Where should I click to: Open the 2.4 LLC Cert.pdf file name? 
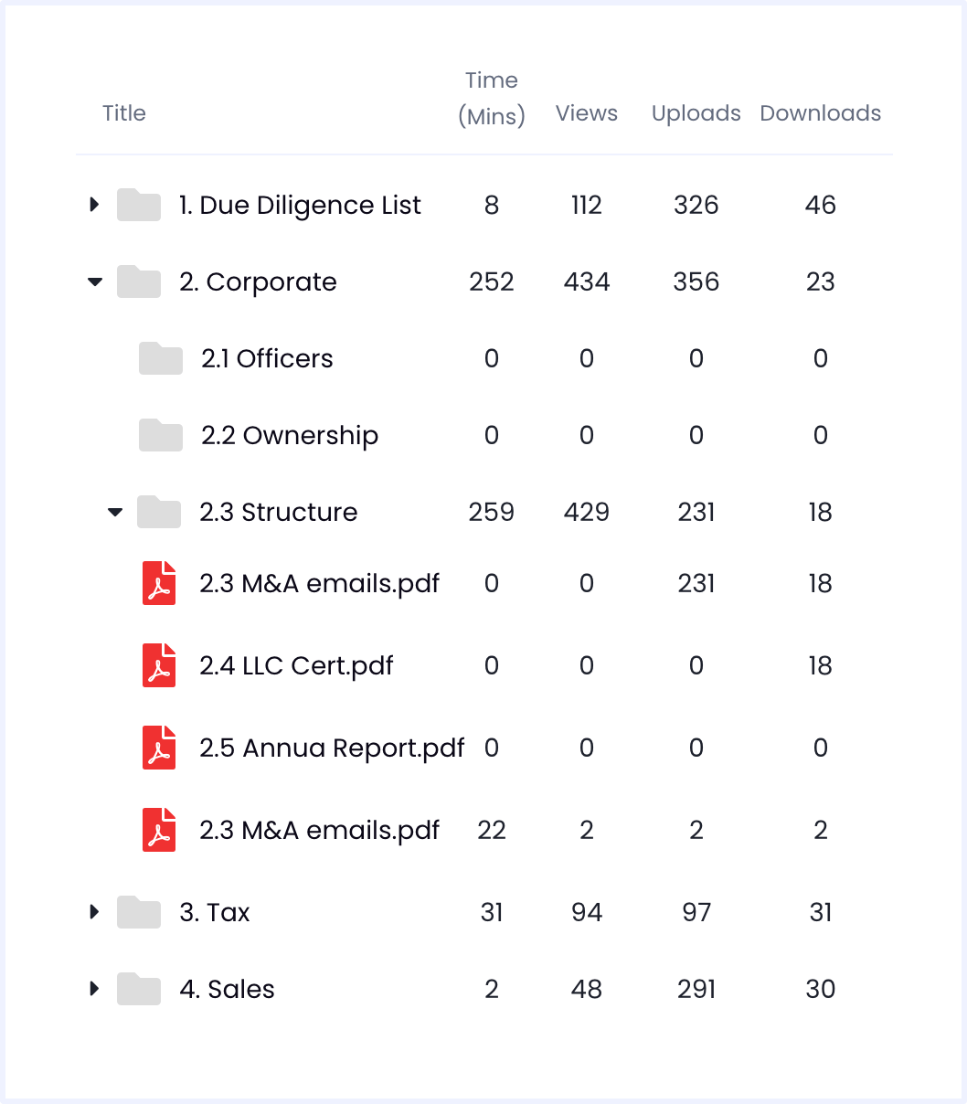[296, 665]
